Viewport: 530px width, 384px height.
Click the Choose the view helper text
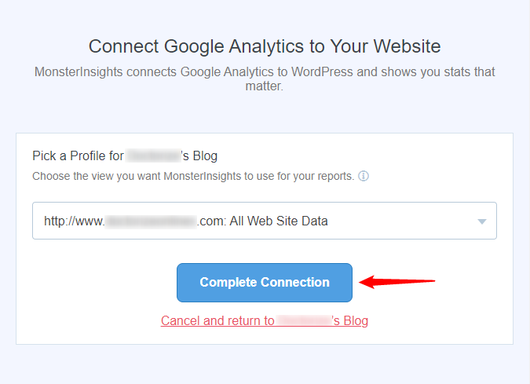pyautogui.click(x=193, y=176)
